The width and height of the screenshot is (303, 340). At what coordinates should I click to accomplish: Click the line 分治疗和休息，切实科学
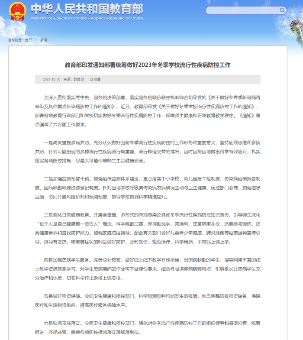point(79,278)
